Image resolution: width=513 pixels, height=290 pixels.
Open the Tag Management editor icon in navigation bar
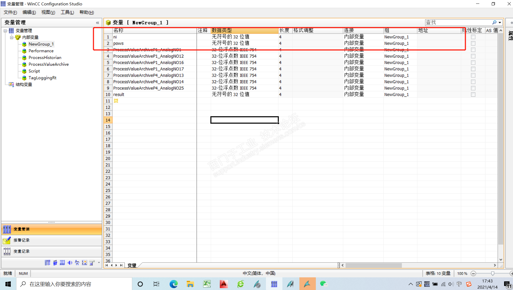click(x=47, y=263)
